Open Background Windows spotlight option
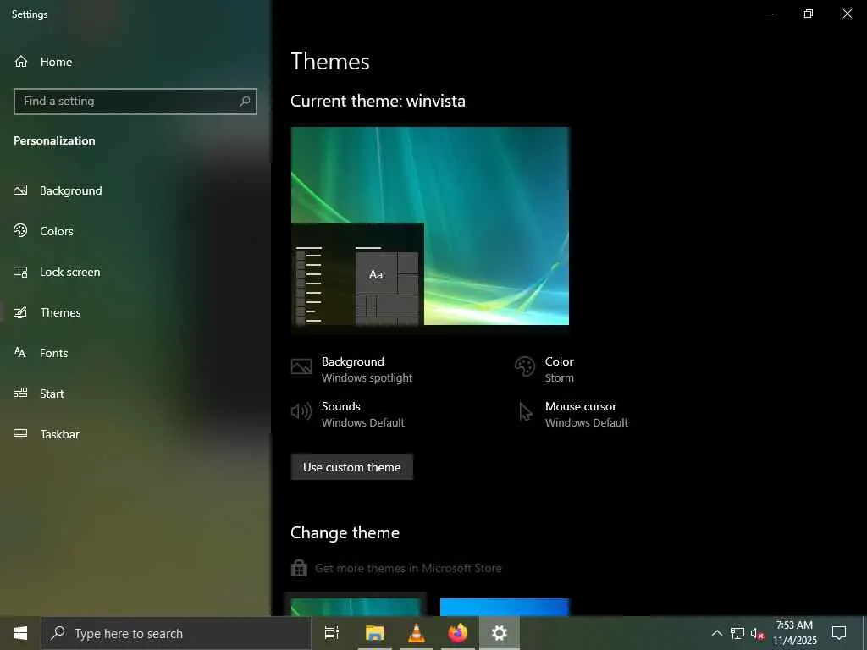 pyautogui.click(x=352, y=369)
